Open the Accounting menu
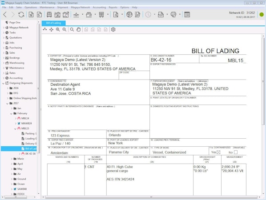The width and height of the screenshot is (266, 200). (99, 7)
